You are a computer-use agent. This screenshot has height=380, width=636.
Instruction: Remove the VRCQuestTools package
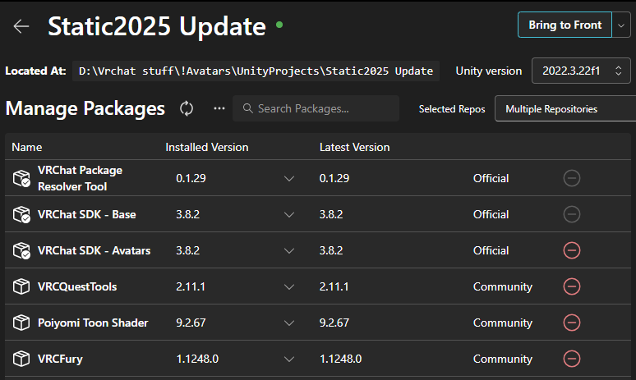(572, 286)
